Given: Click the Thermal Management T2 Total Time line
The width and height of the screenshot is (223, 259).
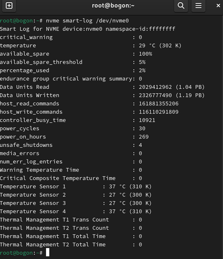Looking at the screenshot, I should click(x=71, y=245).
